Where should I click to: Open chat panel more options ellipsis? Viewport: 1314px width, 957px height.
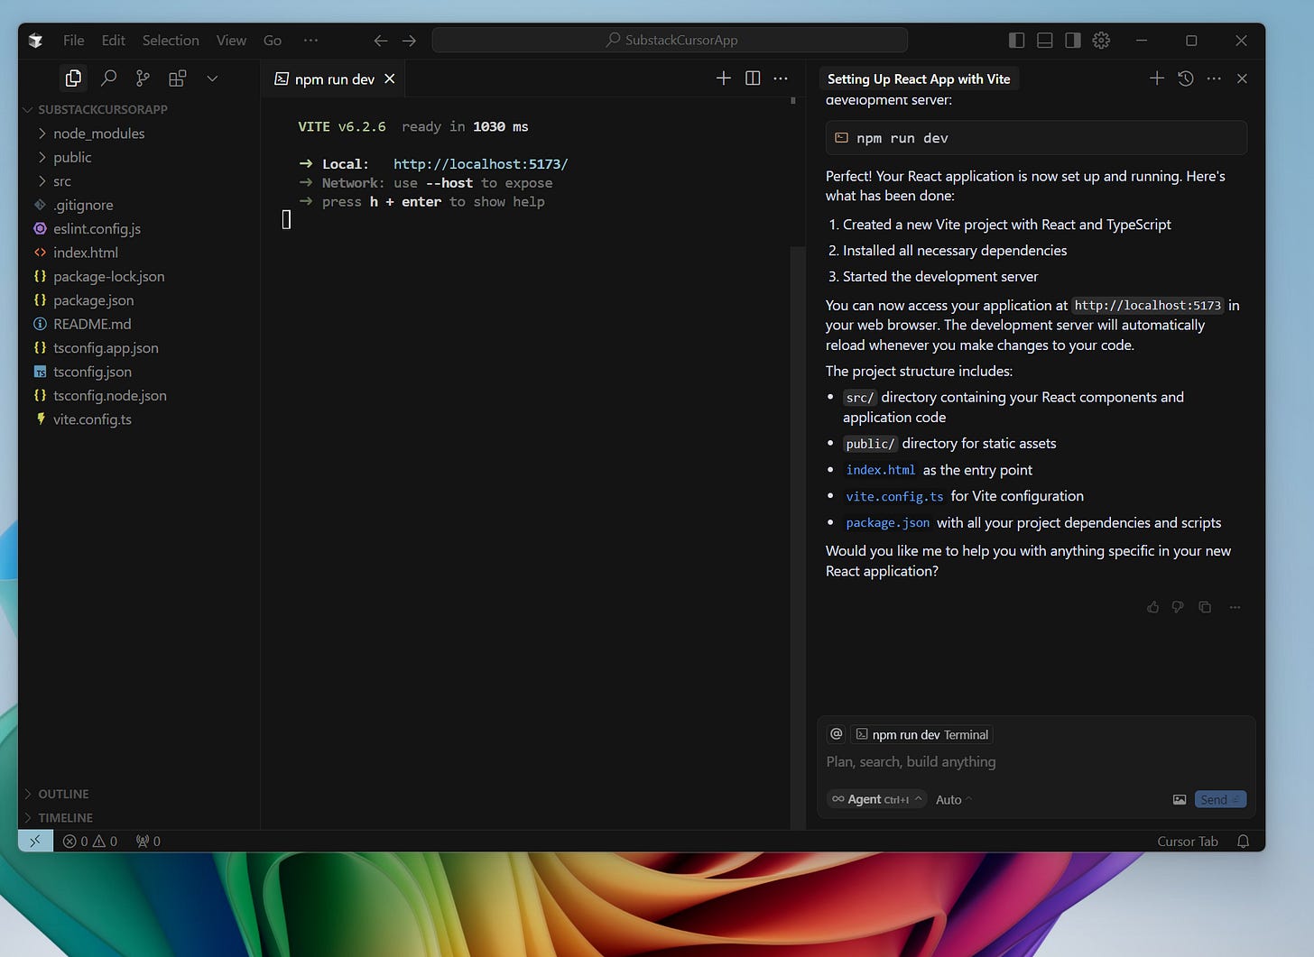1214,78
